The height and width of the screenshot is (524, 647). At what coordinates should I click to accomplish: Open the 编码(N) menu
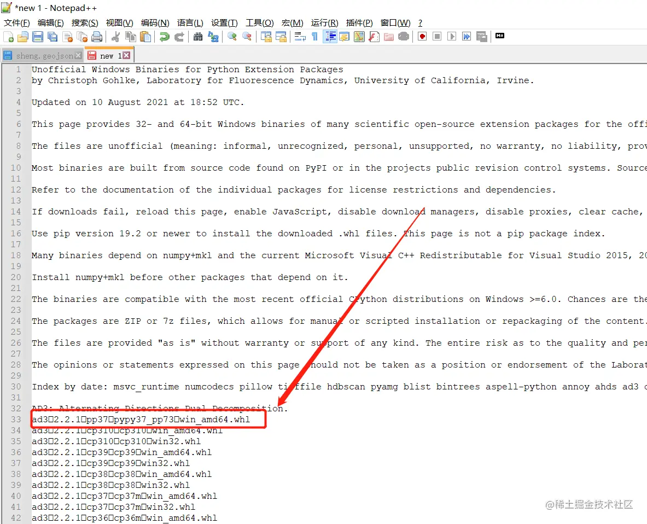[x=155, y=22]
